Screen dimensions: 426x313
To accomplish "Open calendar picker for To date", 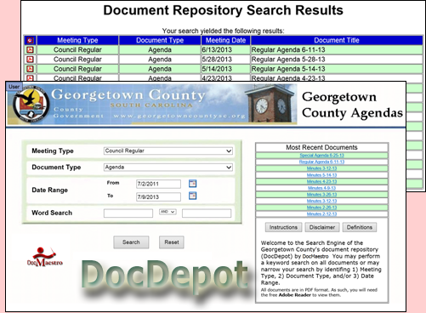I will pyautogui.click(x=192, y=196).
